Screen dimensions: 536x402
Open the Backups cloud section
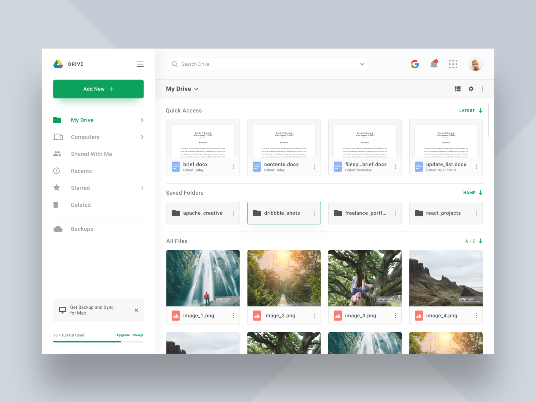(82, 229)
